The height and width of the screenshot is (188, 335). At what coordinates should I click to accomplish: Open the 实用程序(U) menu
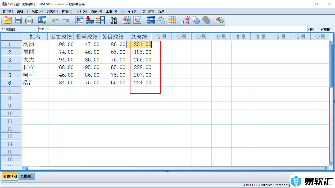(130, 11)
